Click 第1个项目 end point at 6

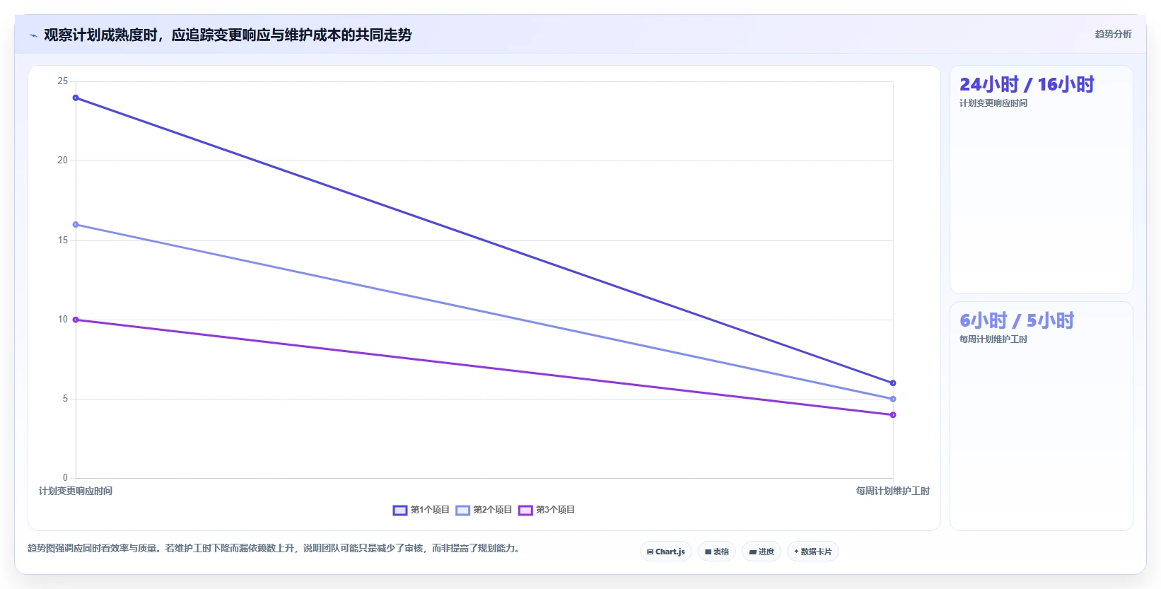point(893,383)
